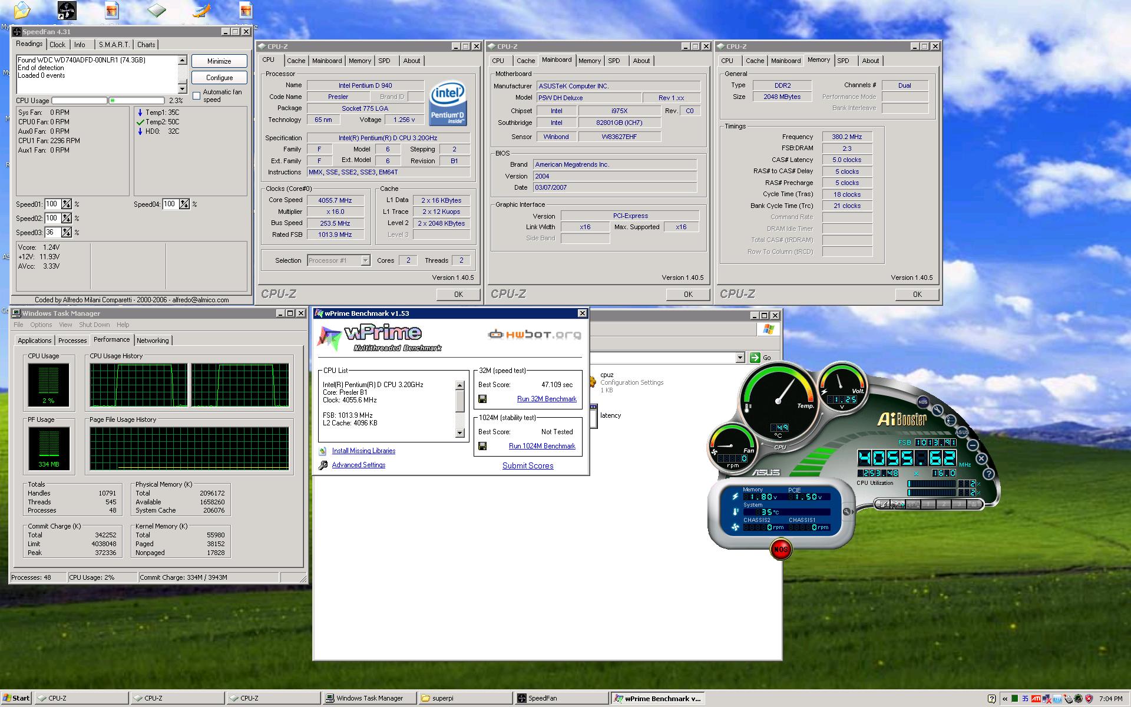
Task: Switch to superpi taskbar item
Action: (x=464, y=698)
